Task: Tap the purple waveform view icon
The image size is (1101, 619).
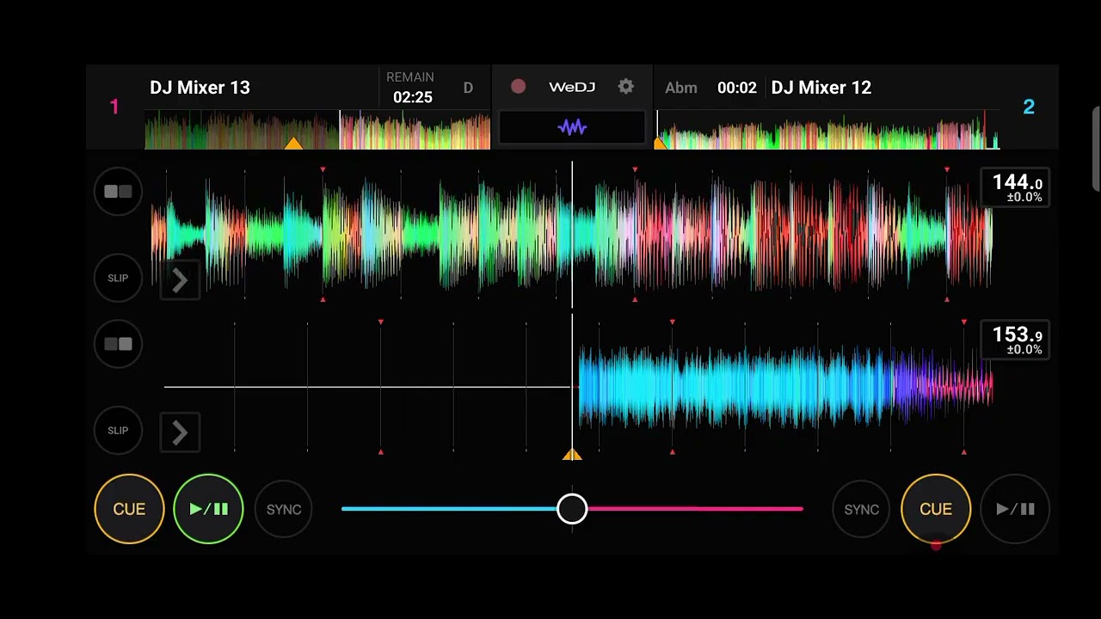Action: click(572, 127)
